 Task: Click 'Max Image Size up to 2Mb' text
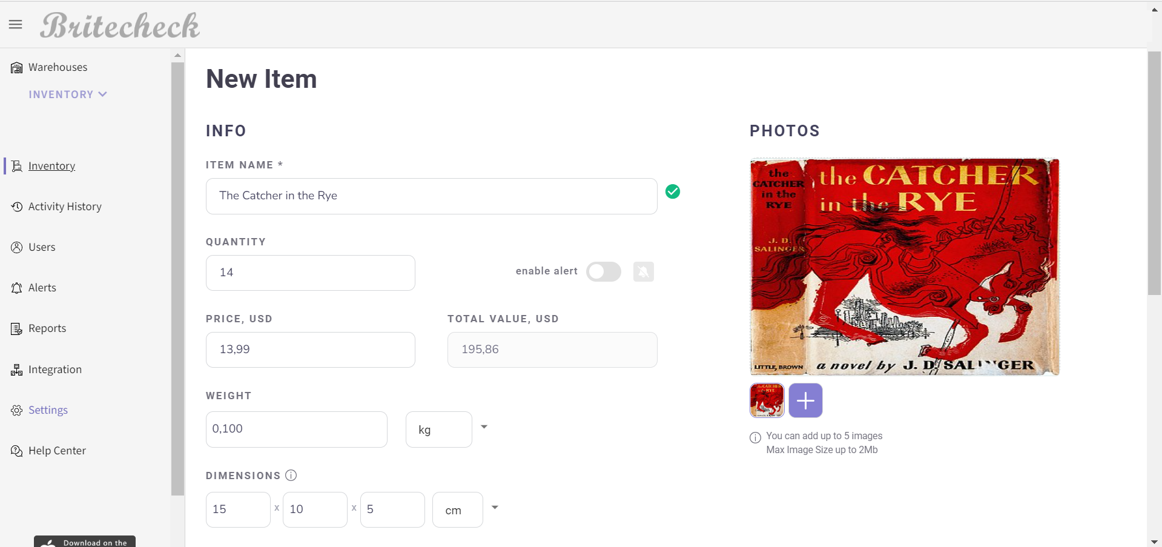click(822, 449)
